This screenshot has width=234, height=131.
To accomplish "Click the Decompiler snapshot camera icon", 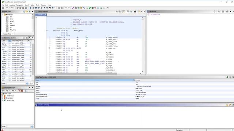I will [x=227, y=11].
